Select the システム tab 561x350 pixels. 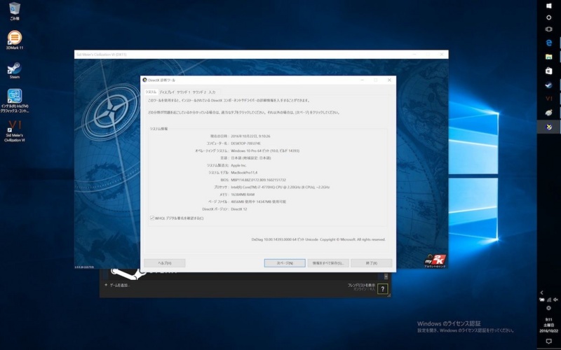[x=151, y=92]
